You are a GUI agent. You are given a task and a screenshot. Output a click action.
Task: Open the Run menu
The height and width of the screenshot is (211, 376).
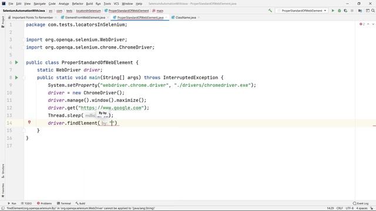coord(98,4)
